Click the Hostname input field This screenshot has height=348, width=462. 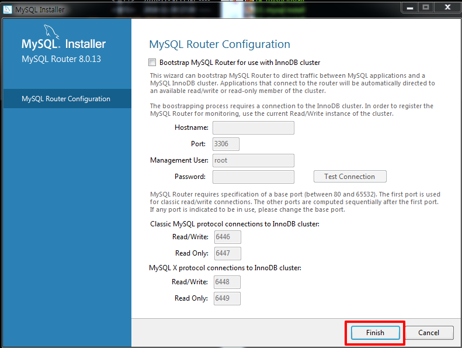coord(253,128)
